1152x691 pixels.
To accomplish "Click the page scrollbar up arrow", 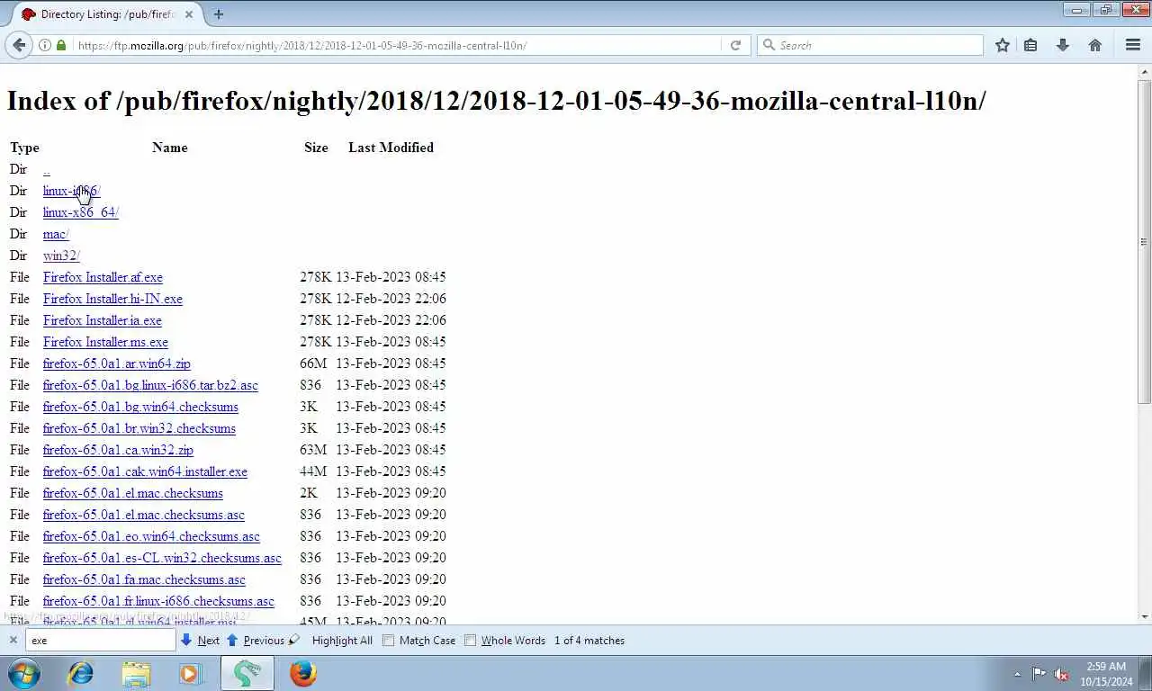I will 1144,71.
